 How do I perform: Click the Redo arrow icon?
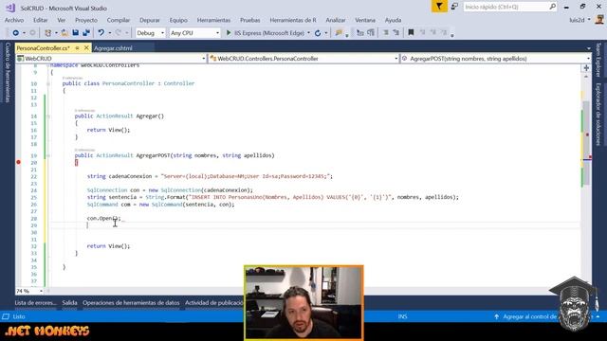(x=119, y=33)
